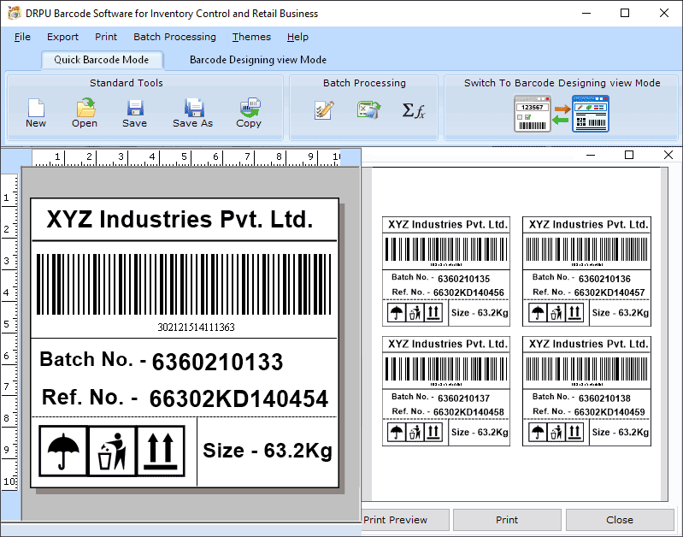This screenshot has height=537, width=683.
Task: Maximize the print preview window
Action: 629,155
